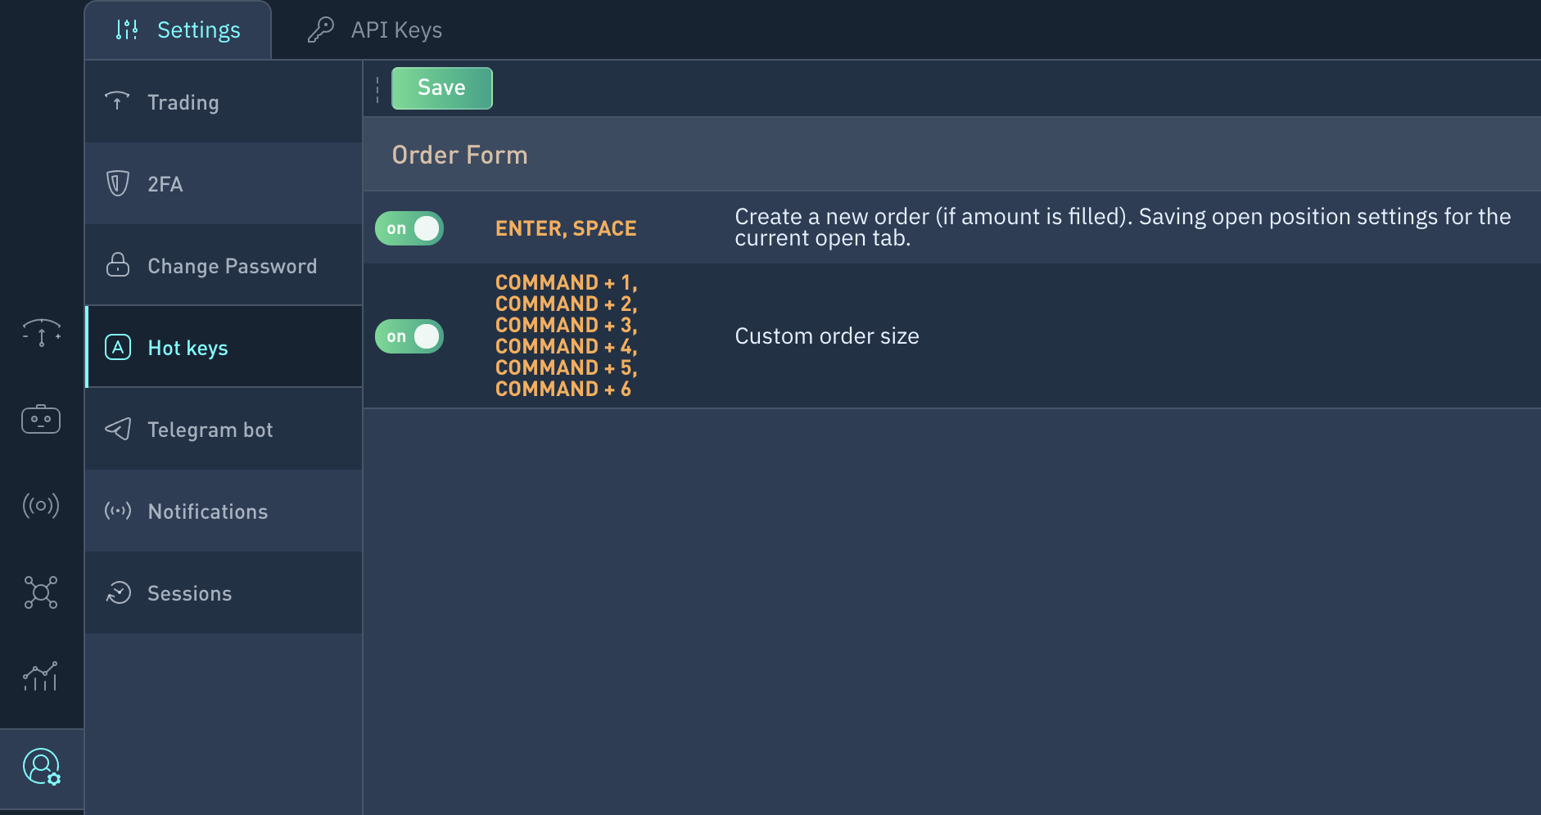Image resolution: width=1541 pixels, height=815 pixels.
Task: Click the dotted drag handle beside Save
Action: [x=377, y=89]
